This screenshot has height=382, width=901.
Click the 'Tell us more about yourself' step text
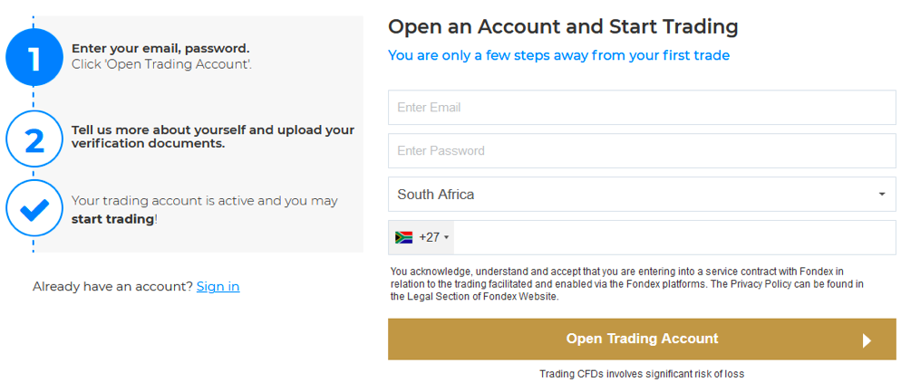pos(213,137)
